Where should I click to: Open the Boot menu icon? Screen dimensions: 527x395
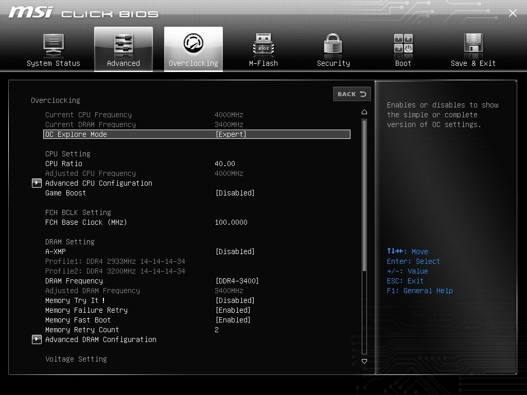(403, 44)
